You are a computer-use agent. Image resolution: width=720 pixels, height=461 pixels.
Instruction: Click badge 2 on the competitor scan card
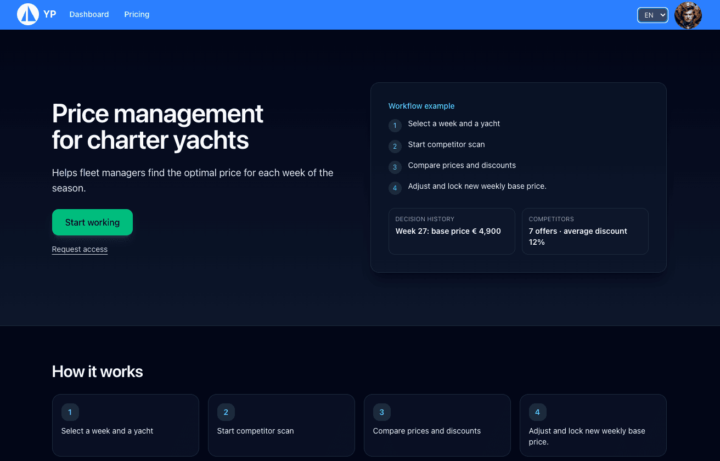pos(226,412)
